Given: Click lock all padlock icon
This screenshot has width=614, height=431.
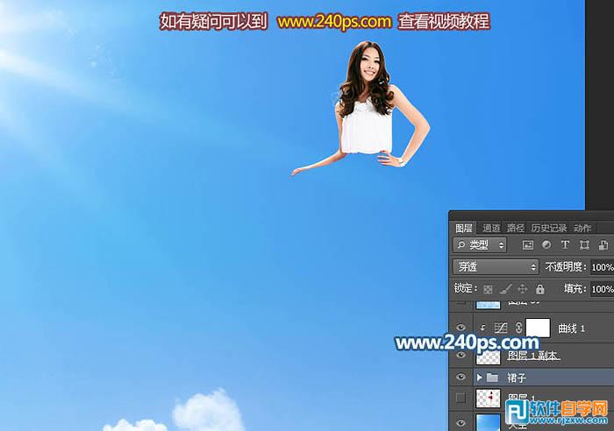Looking at the screenshot, I should coord(540,289).
